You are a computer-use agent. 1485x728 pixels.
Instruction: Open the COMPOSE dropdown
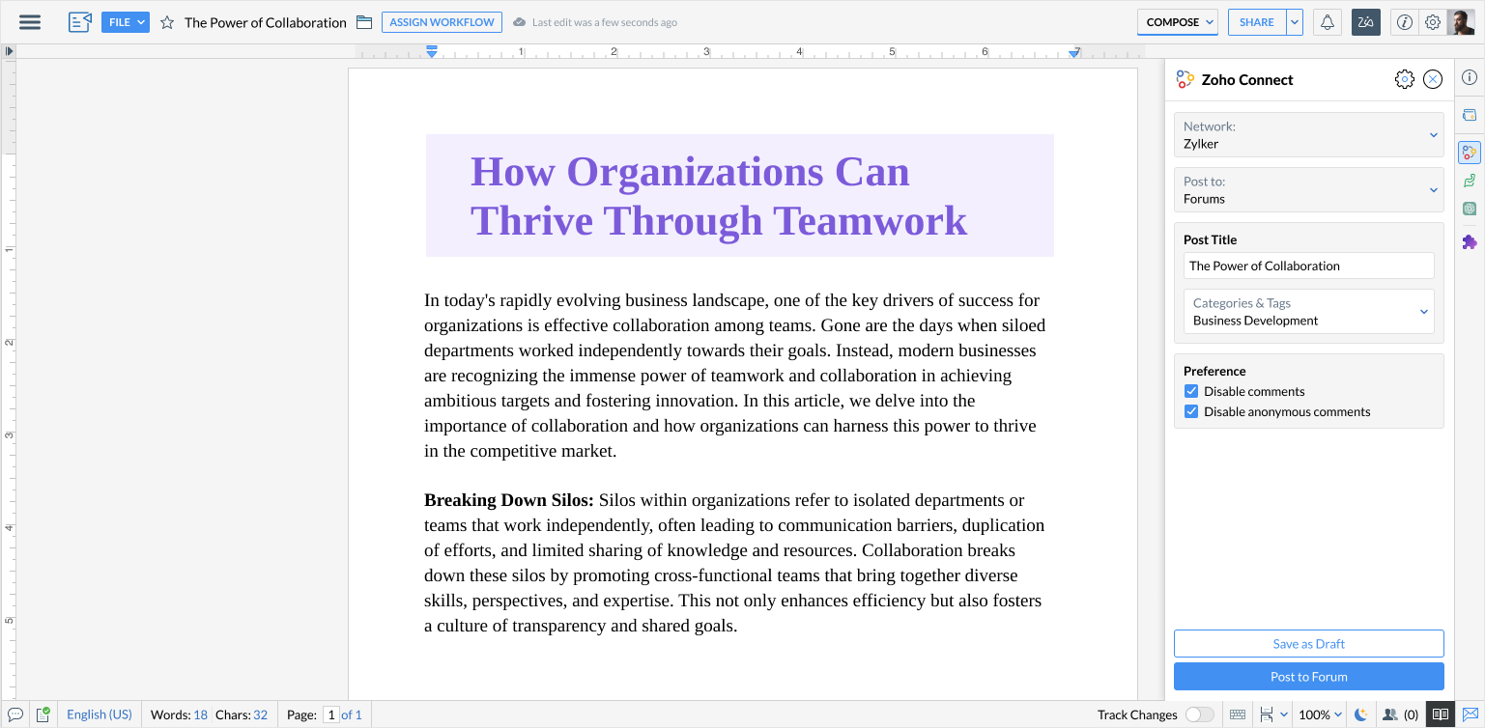tap(1178, 22)
